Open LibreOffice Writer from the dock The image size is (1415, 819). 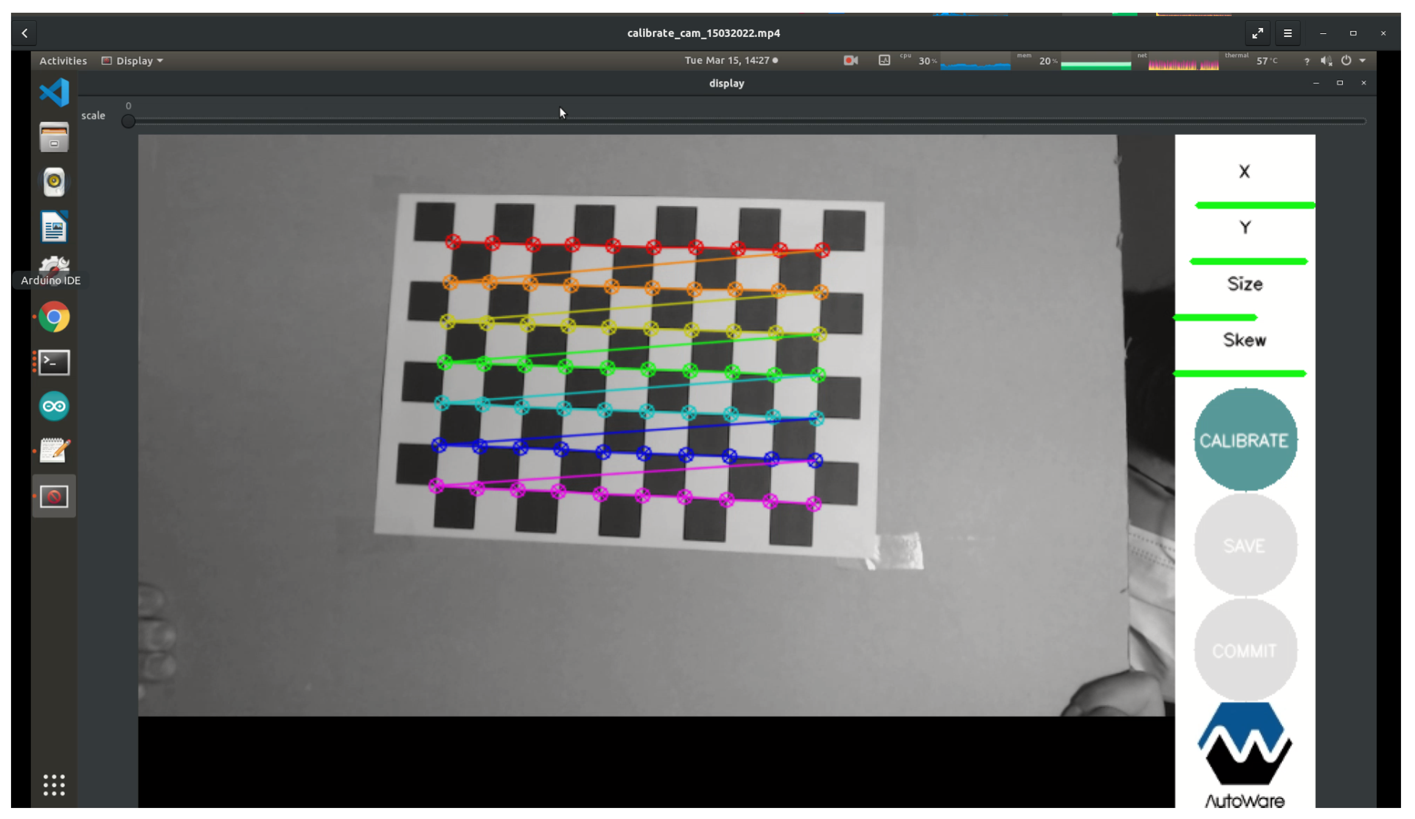pyautogui.click(x=54, y=227)
